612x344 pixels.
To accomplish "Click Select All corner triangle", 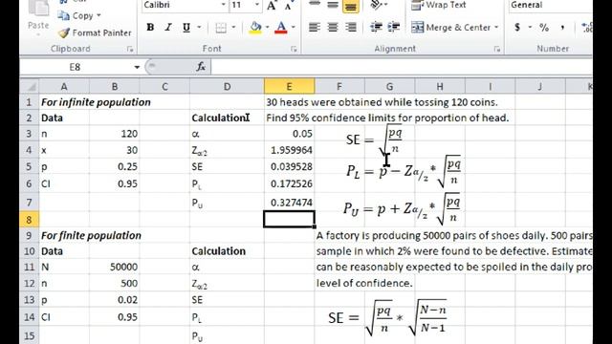I will pos(30,87).
